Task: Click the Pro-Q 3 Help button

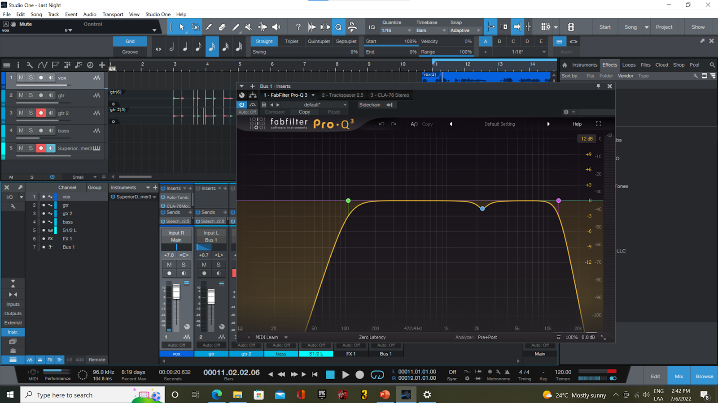Action: tap(577, 124)
